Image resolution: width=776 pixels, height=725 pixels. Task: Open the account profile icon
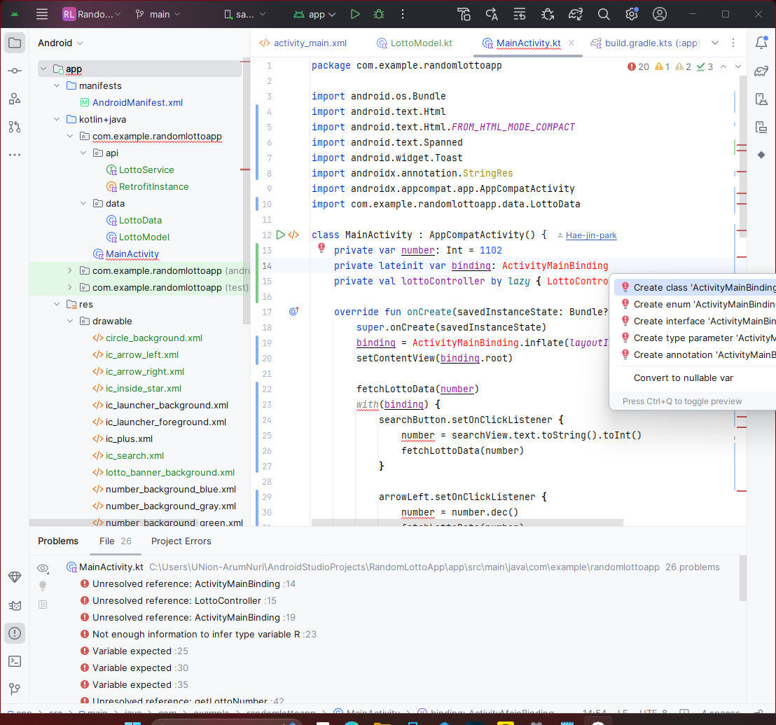click(660, 14)
